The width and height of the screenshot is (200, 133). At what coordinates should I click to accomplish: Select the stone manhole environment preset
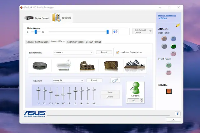(40, 65)
